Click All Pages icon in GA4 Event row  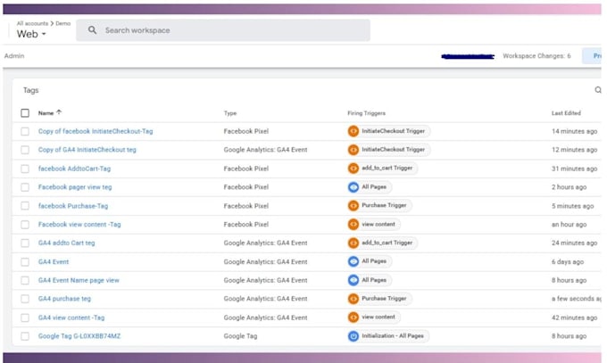353,261
